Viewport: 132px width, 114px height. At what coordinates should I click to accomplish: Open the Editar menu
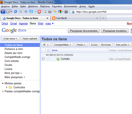click(x=15, y=6)
